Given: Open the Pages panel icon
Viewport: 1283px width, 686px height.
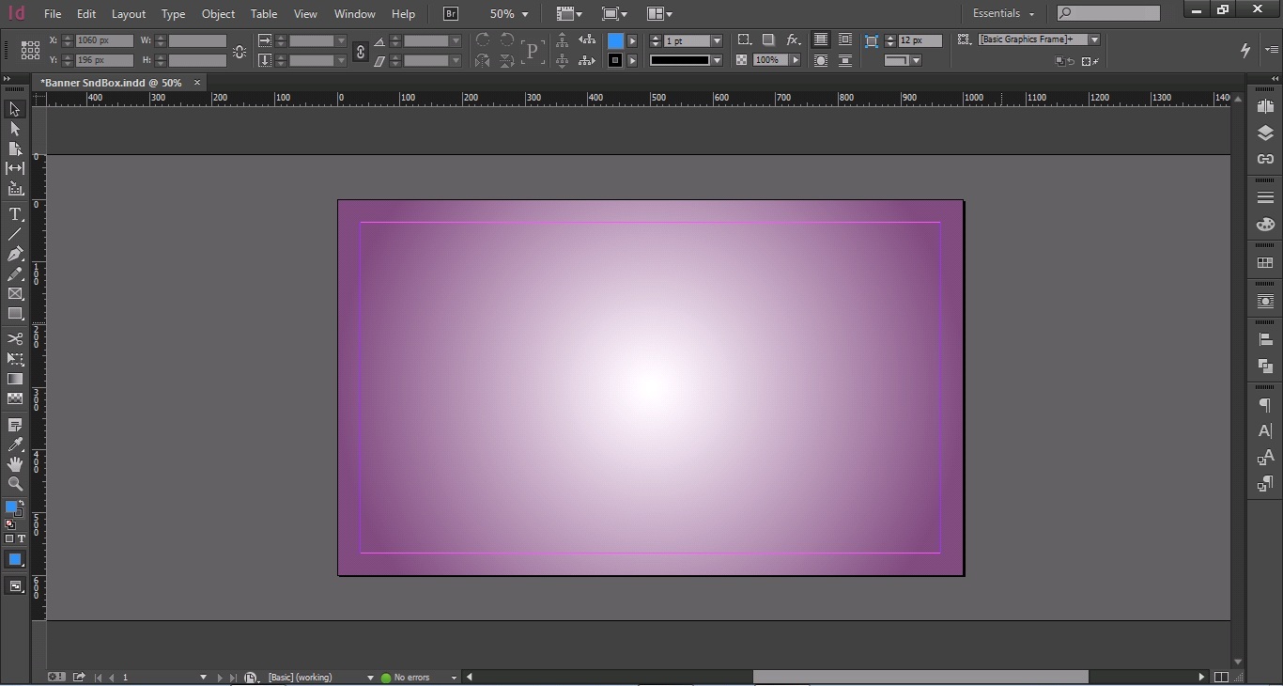Looking at the screenshot, I should coord(1265,107).
